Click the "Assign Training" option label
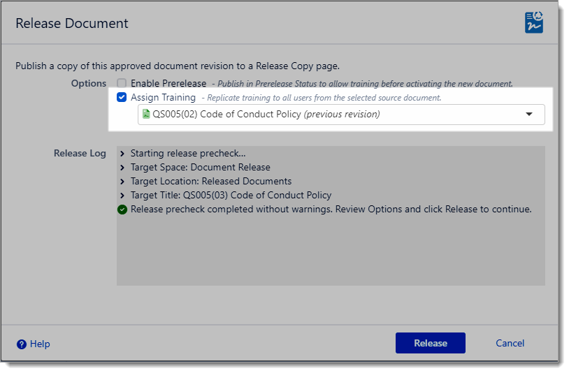569x373 pixels. pos(163,97)
